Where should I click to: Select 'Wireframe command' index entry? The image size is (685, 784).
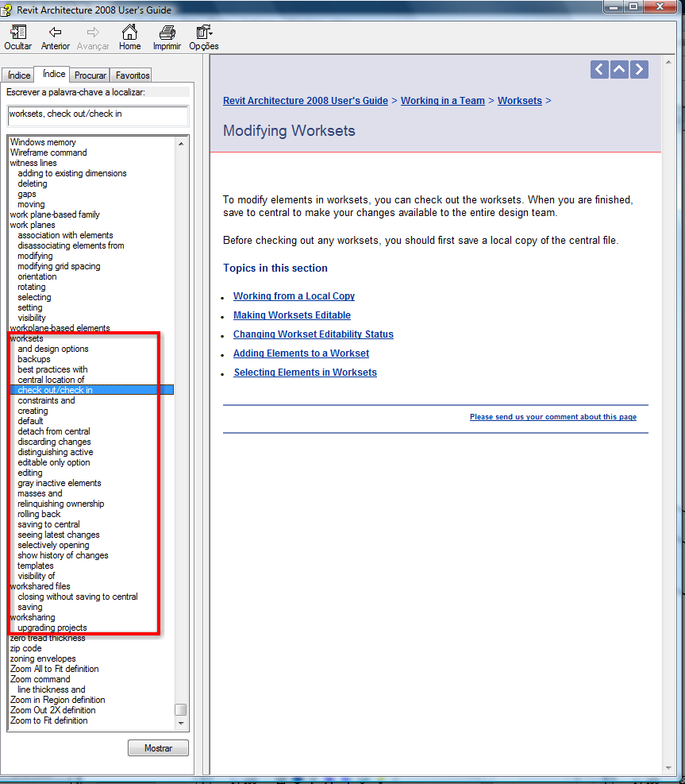click(x=48, y=153)
